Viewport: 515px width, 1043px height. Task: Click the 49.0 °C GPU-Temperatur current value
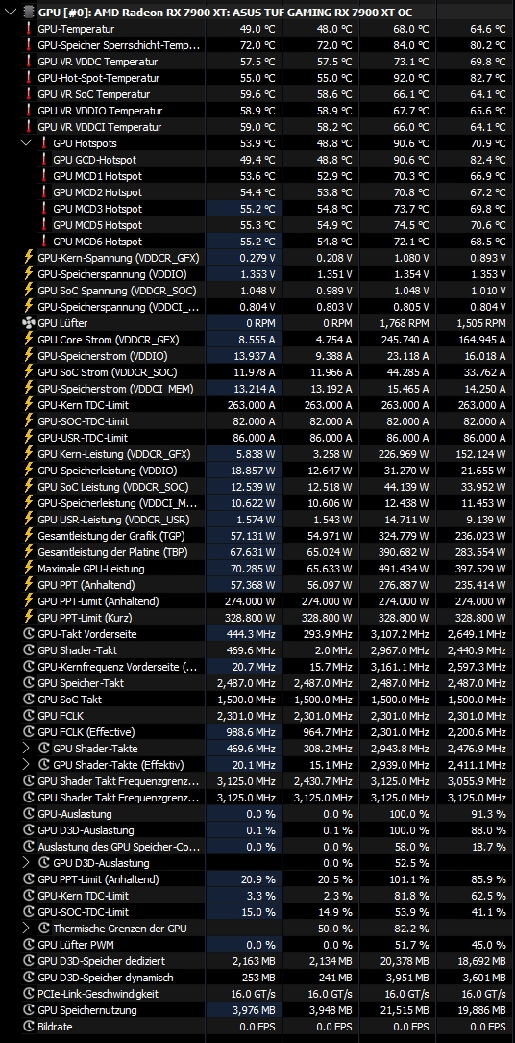coord(257,29)
